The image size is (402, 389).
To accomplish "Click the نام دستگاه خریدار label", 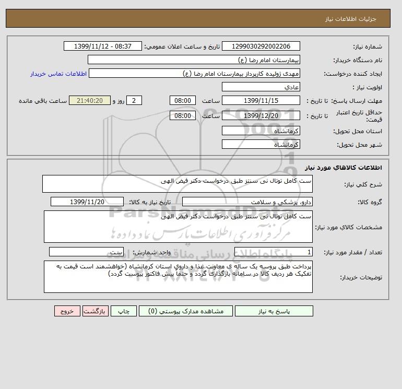I will coord(358,60).
